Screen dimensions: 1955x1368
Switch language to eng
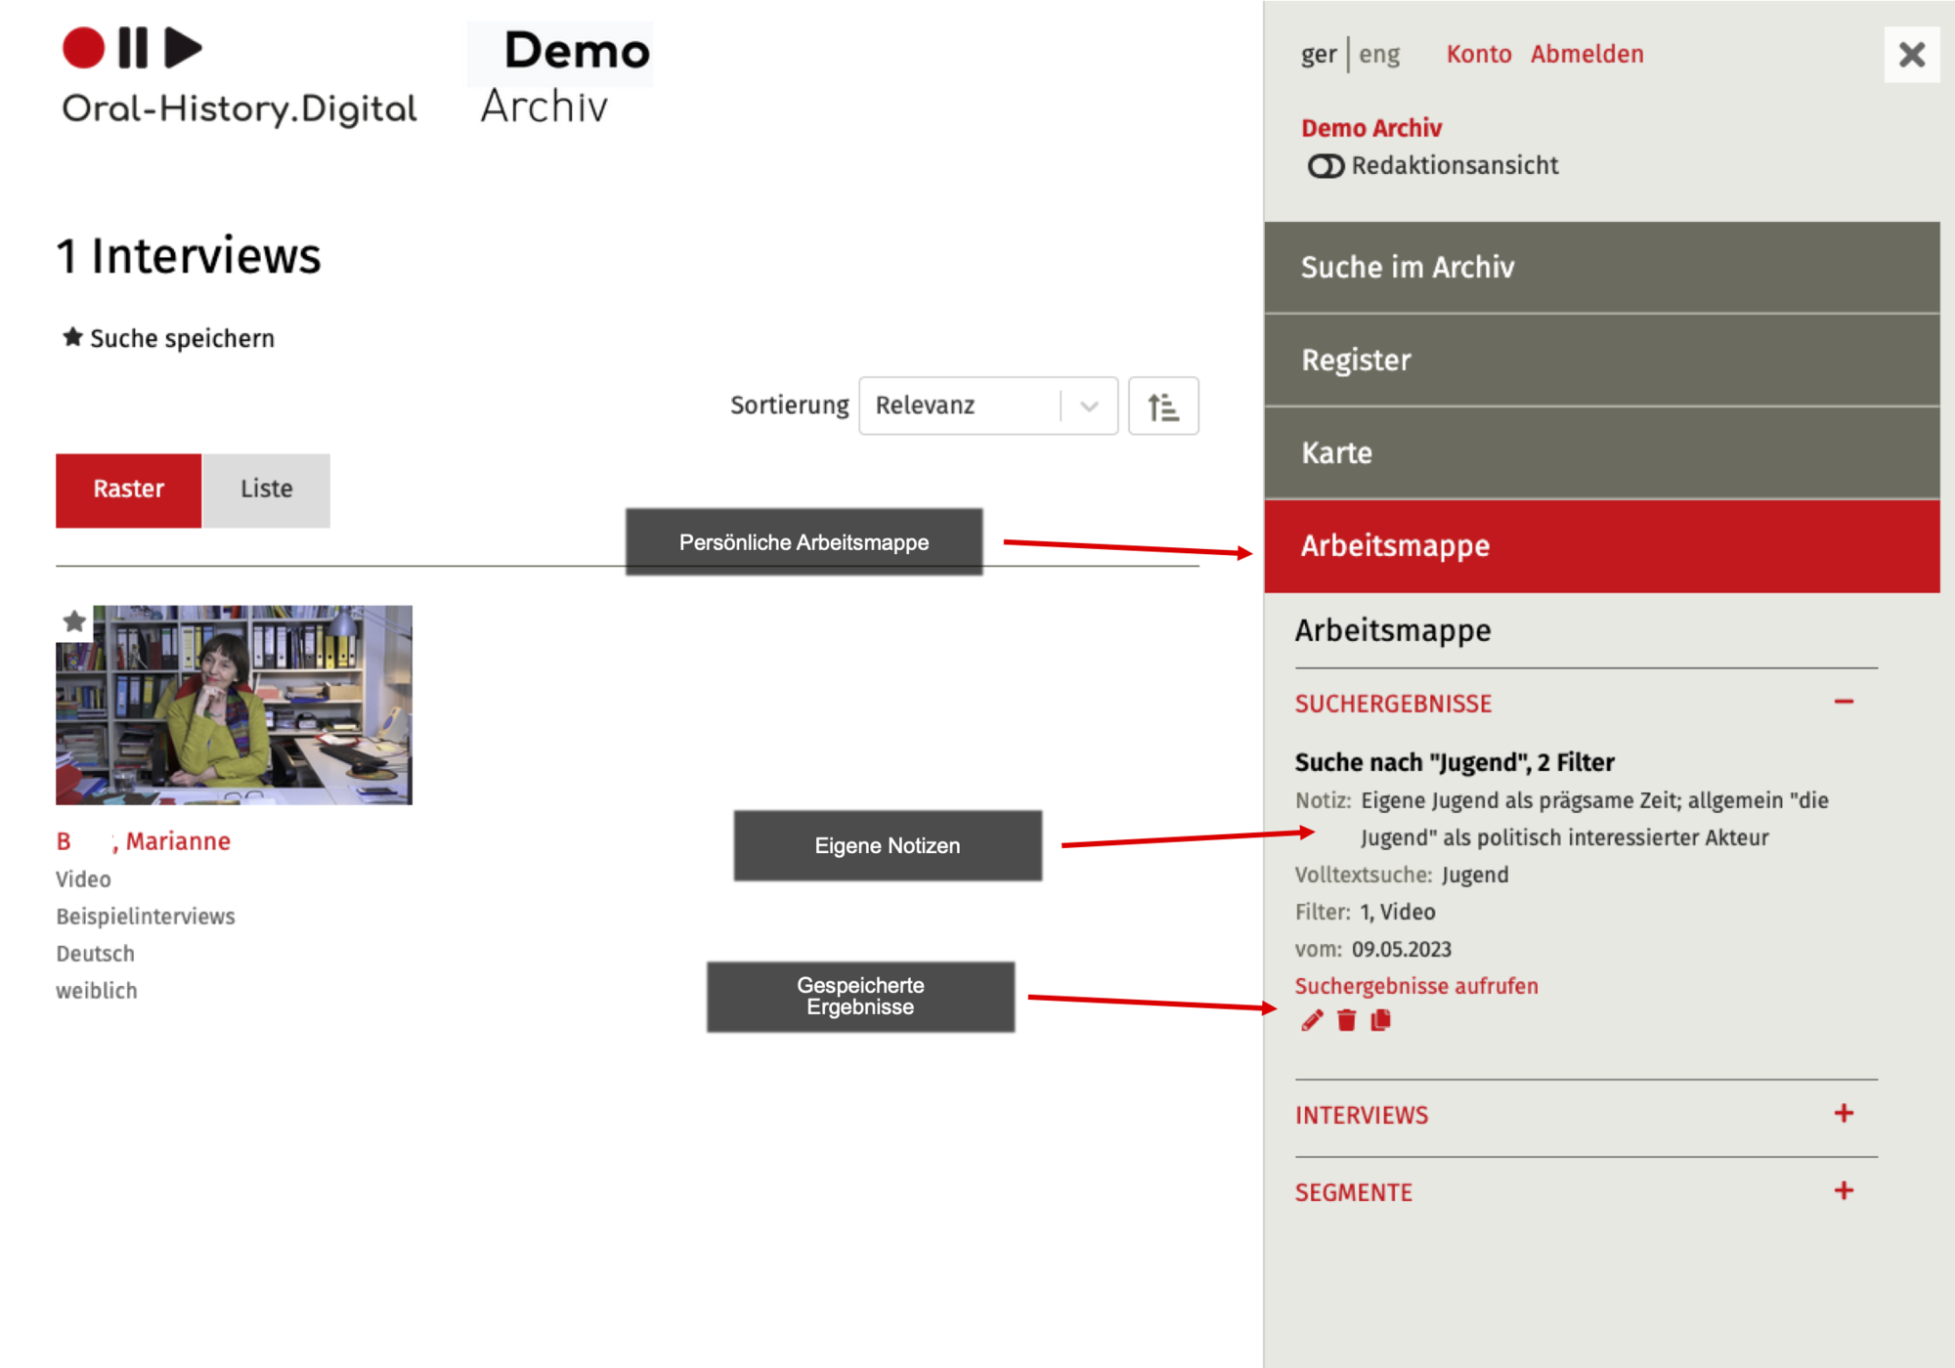point(1378,55)
